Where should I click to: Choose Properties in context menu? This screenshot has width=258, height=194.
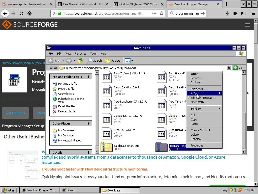coord(204,145)
